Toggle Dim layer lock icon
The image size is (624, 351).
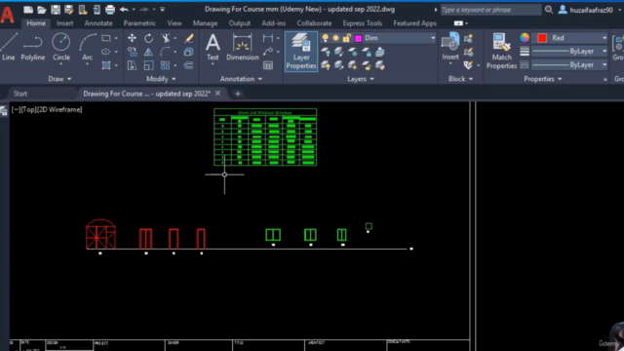347,38
